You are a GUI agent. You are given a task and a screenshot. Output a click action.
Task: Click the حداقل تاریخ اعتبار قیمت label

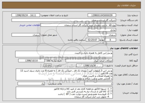click(126, 66)
